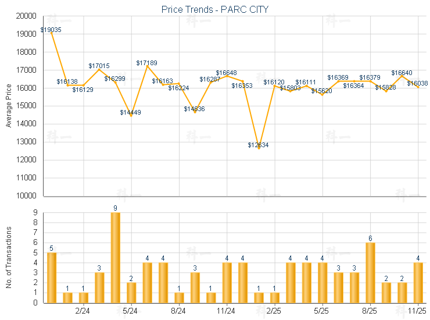Click the 8/25 x-axis date label
This screenshot has height=320, width=430.
370,311
